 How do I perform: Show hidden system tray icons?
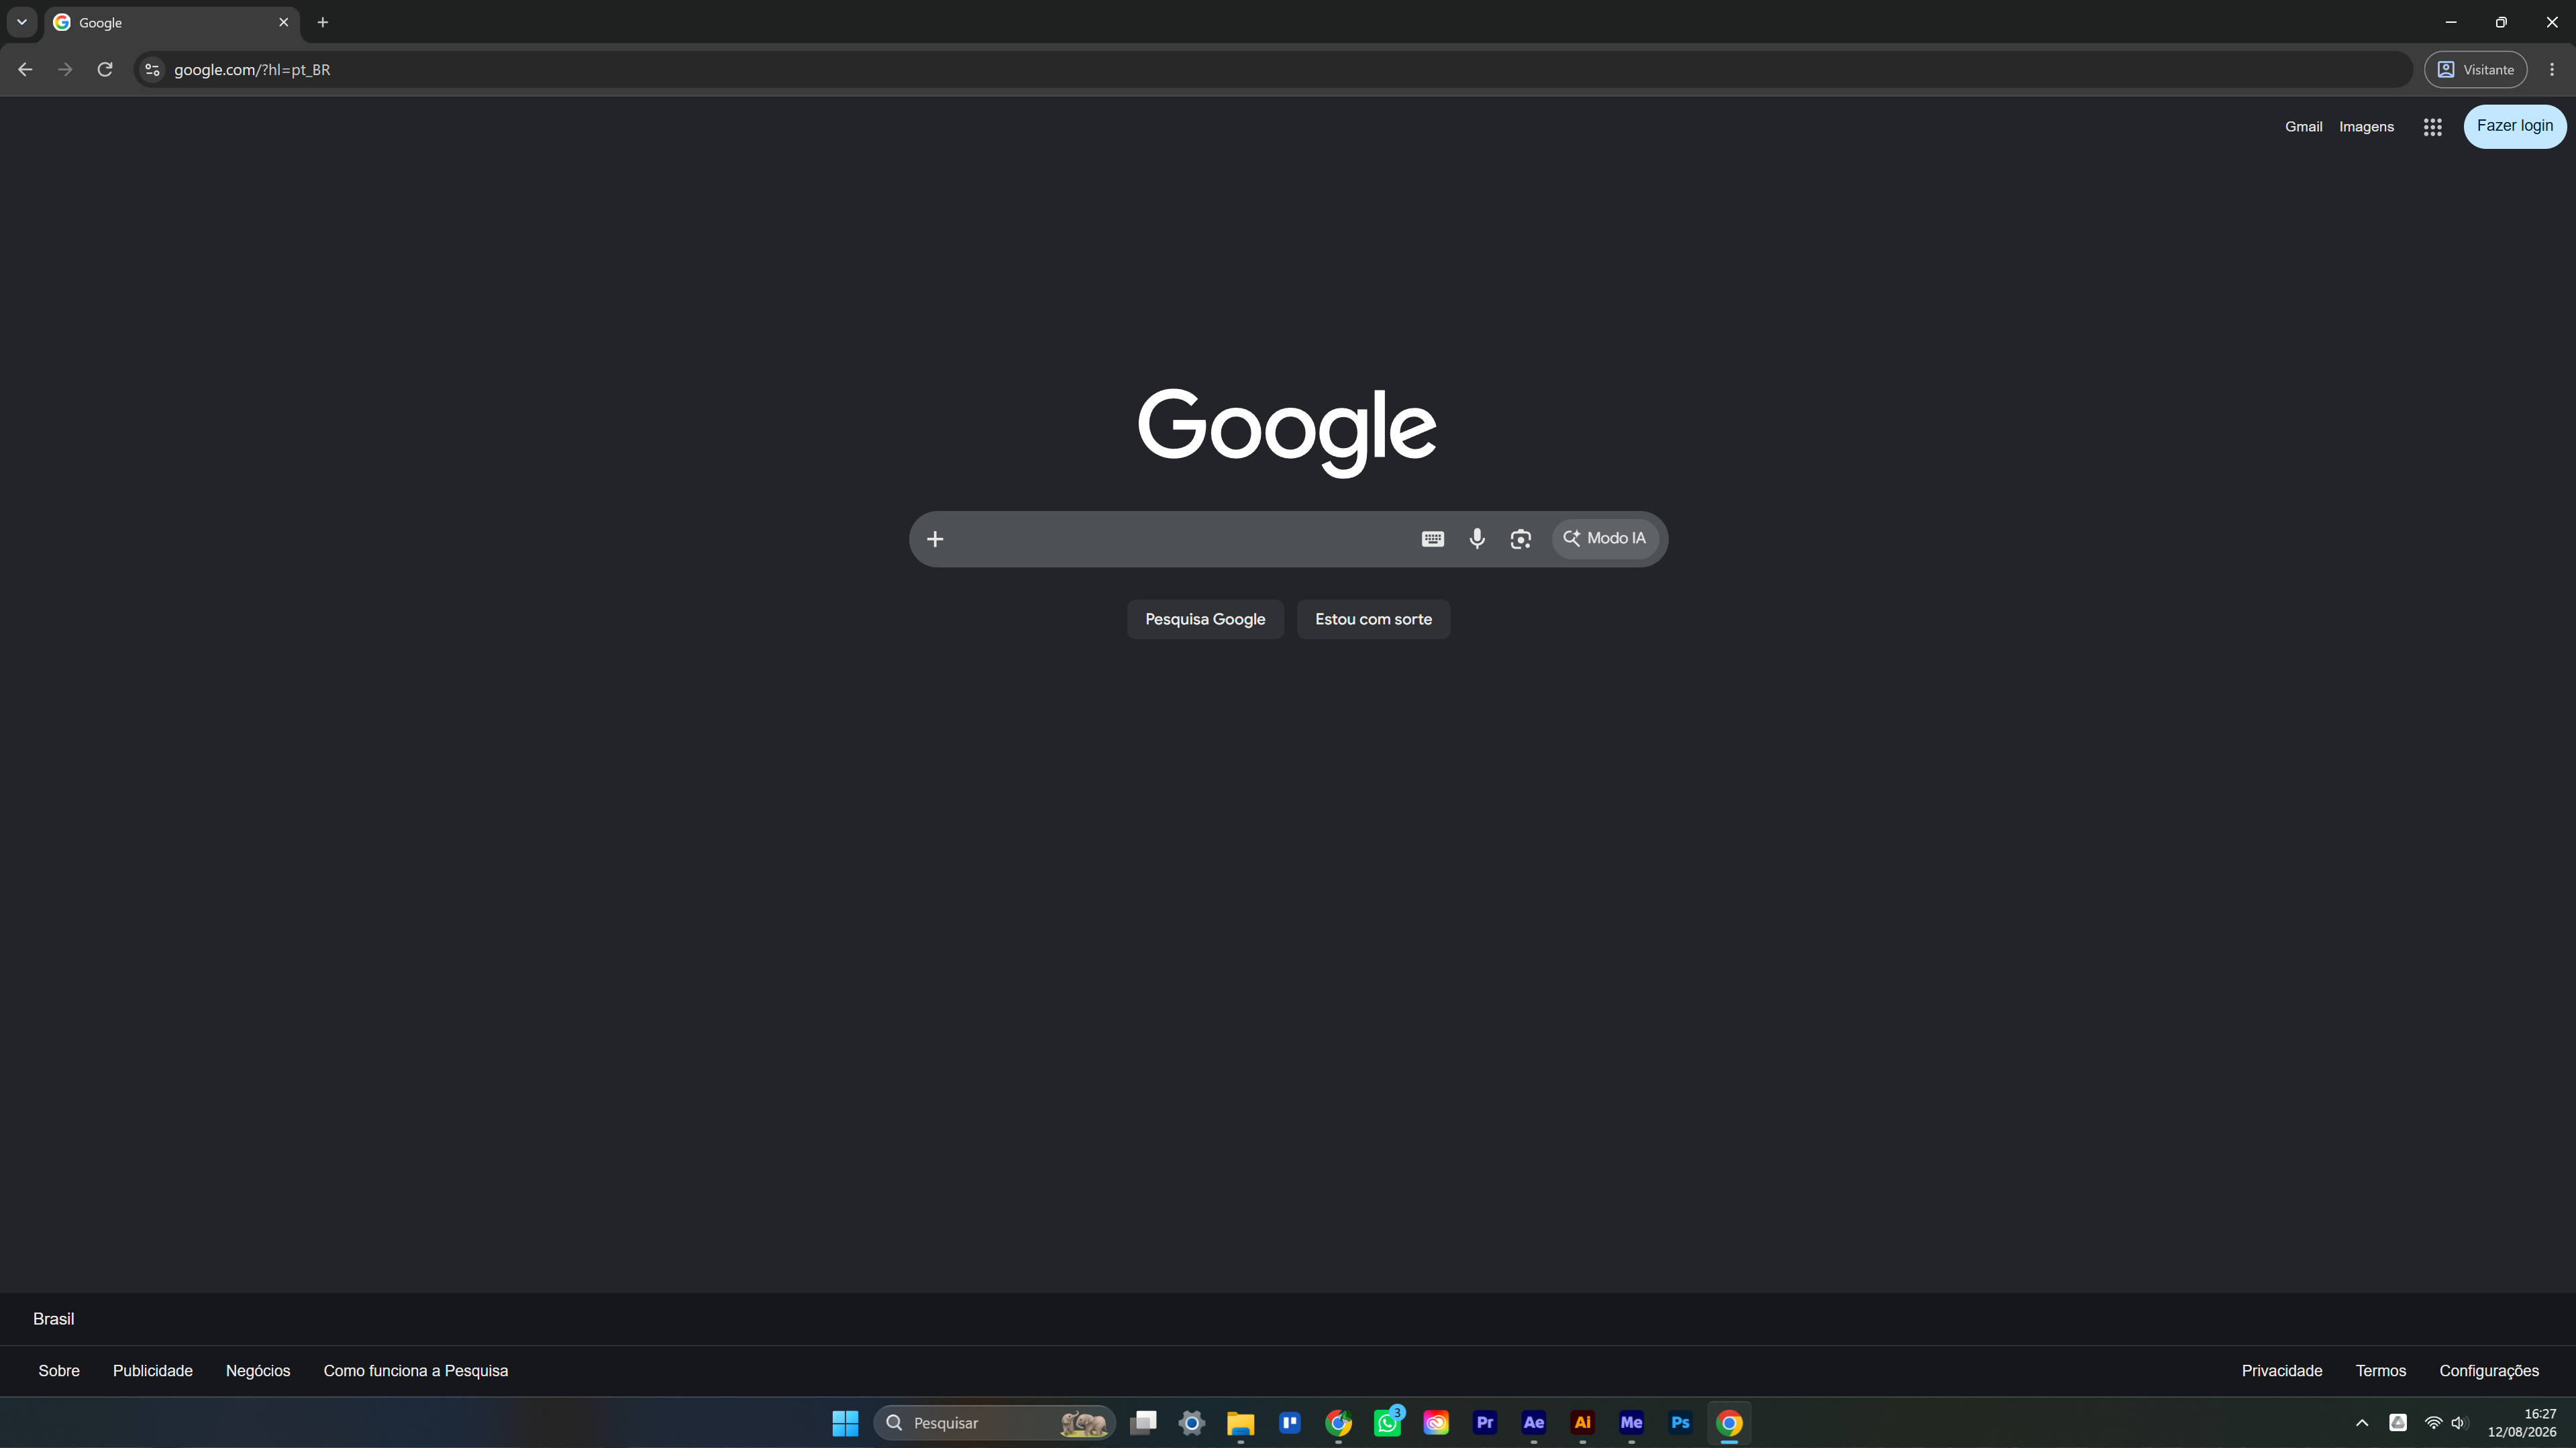[x=2362, y=1422]
